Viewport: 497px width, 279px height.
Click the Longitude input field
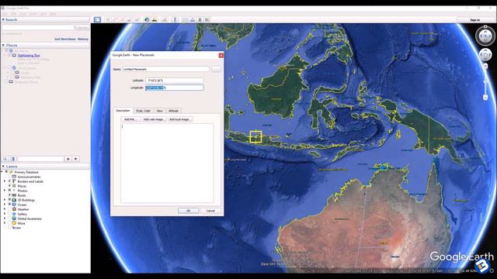point(174,88)
